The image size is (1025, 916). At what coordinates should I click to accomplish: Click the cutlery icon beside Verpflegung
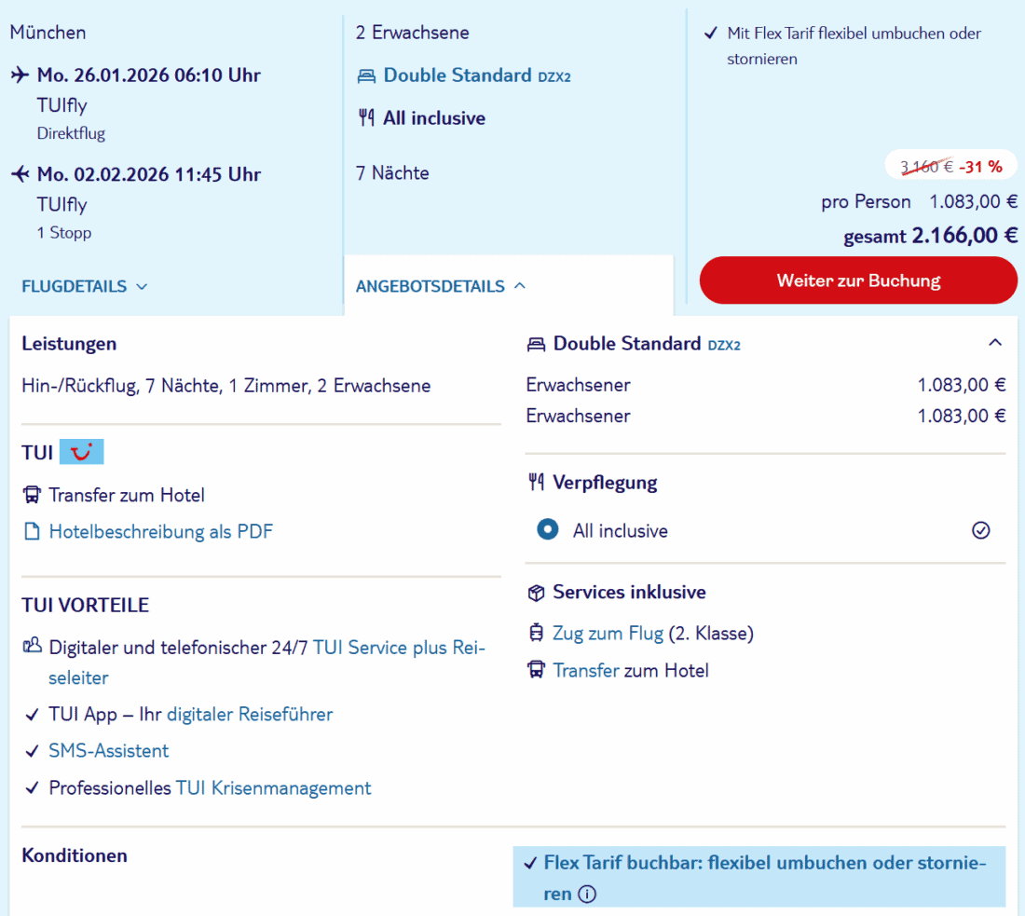point(536,483)
